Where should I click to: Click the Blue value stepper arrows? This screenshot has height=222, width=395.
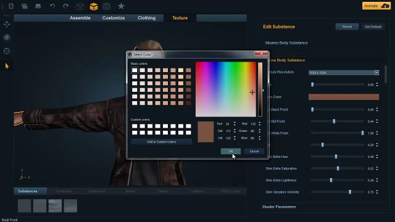[259, 138]
